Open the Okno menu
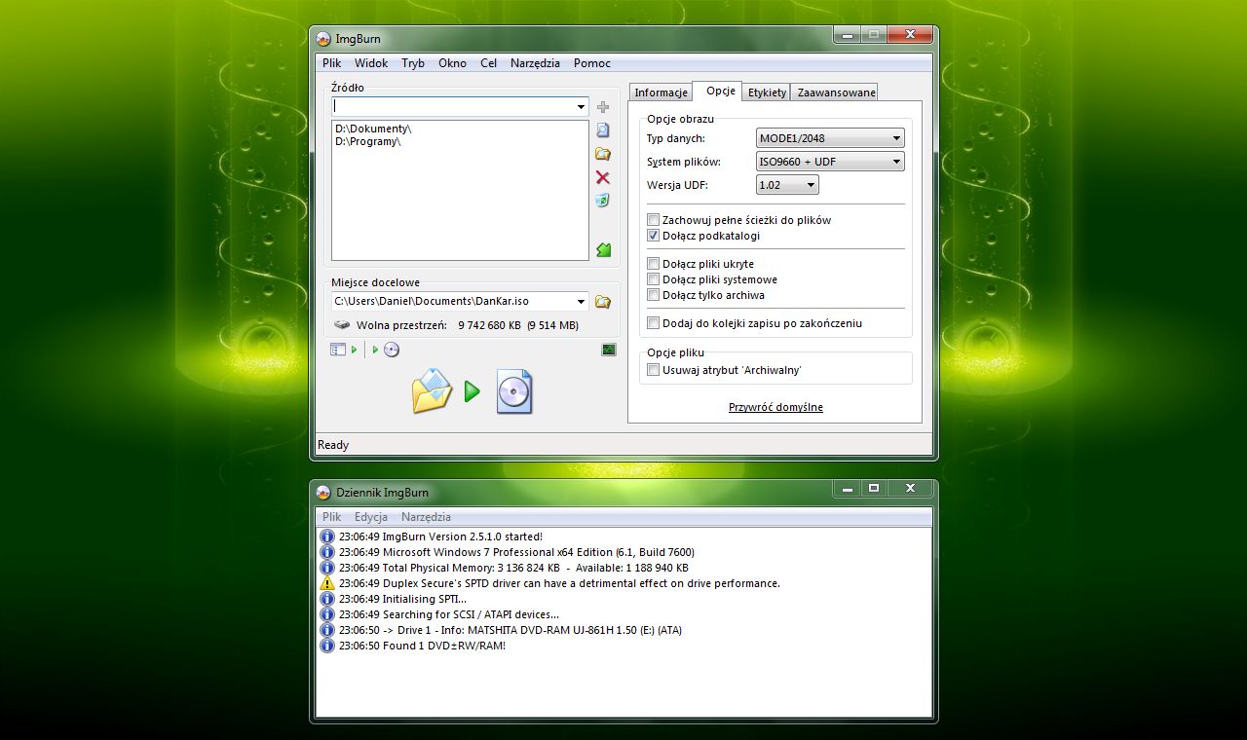The width and height of the screenshot is (1247, 740). tap(452, 63)
